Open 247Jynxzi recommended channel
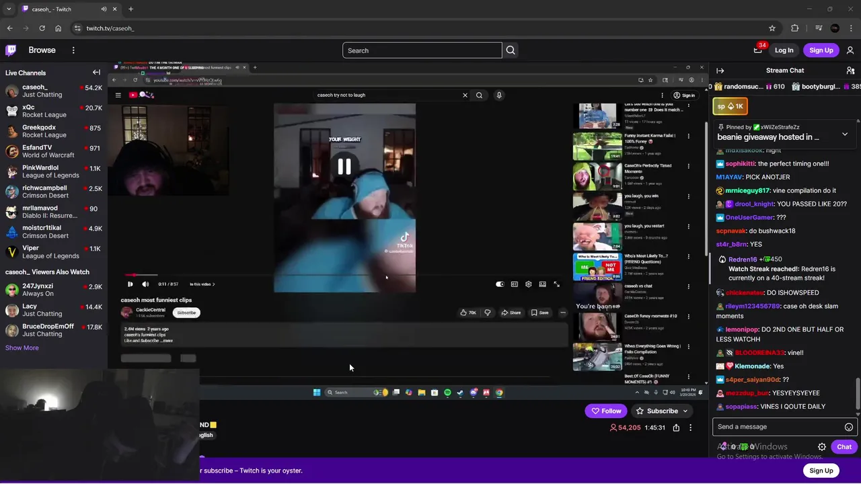 click(x=54, y=290)
